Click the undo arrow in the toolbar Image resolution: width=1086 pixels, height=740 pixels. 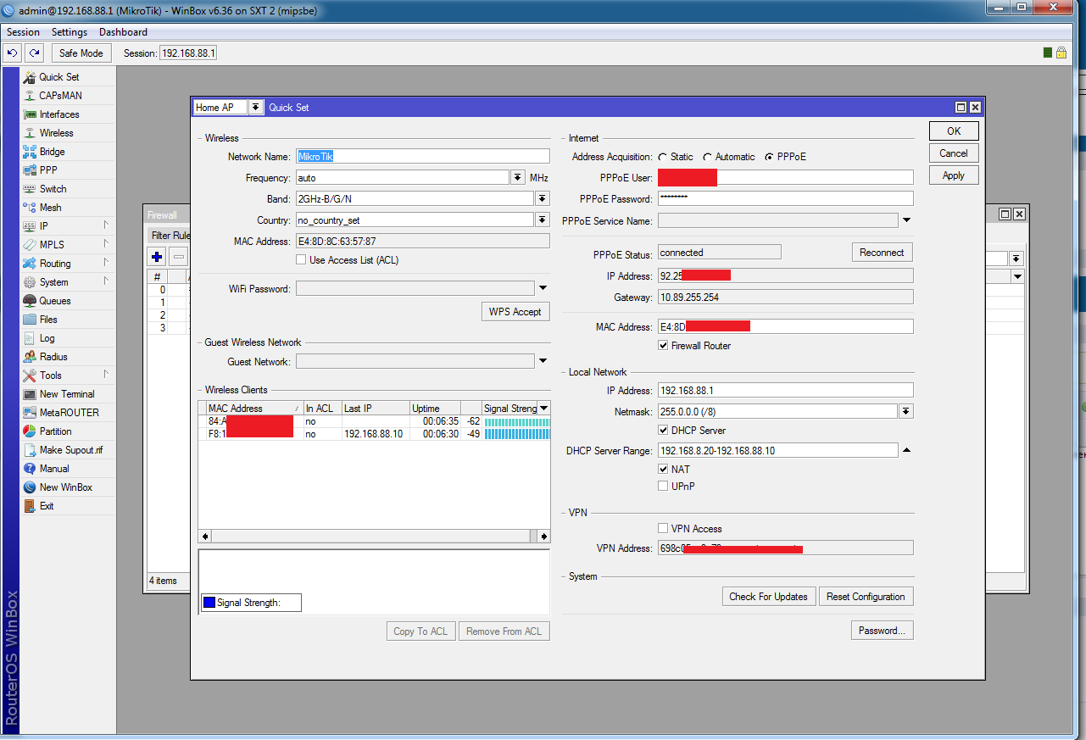[13, 53]
